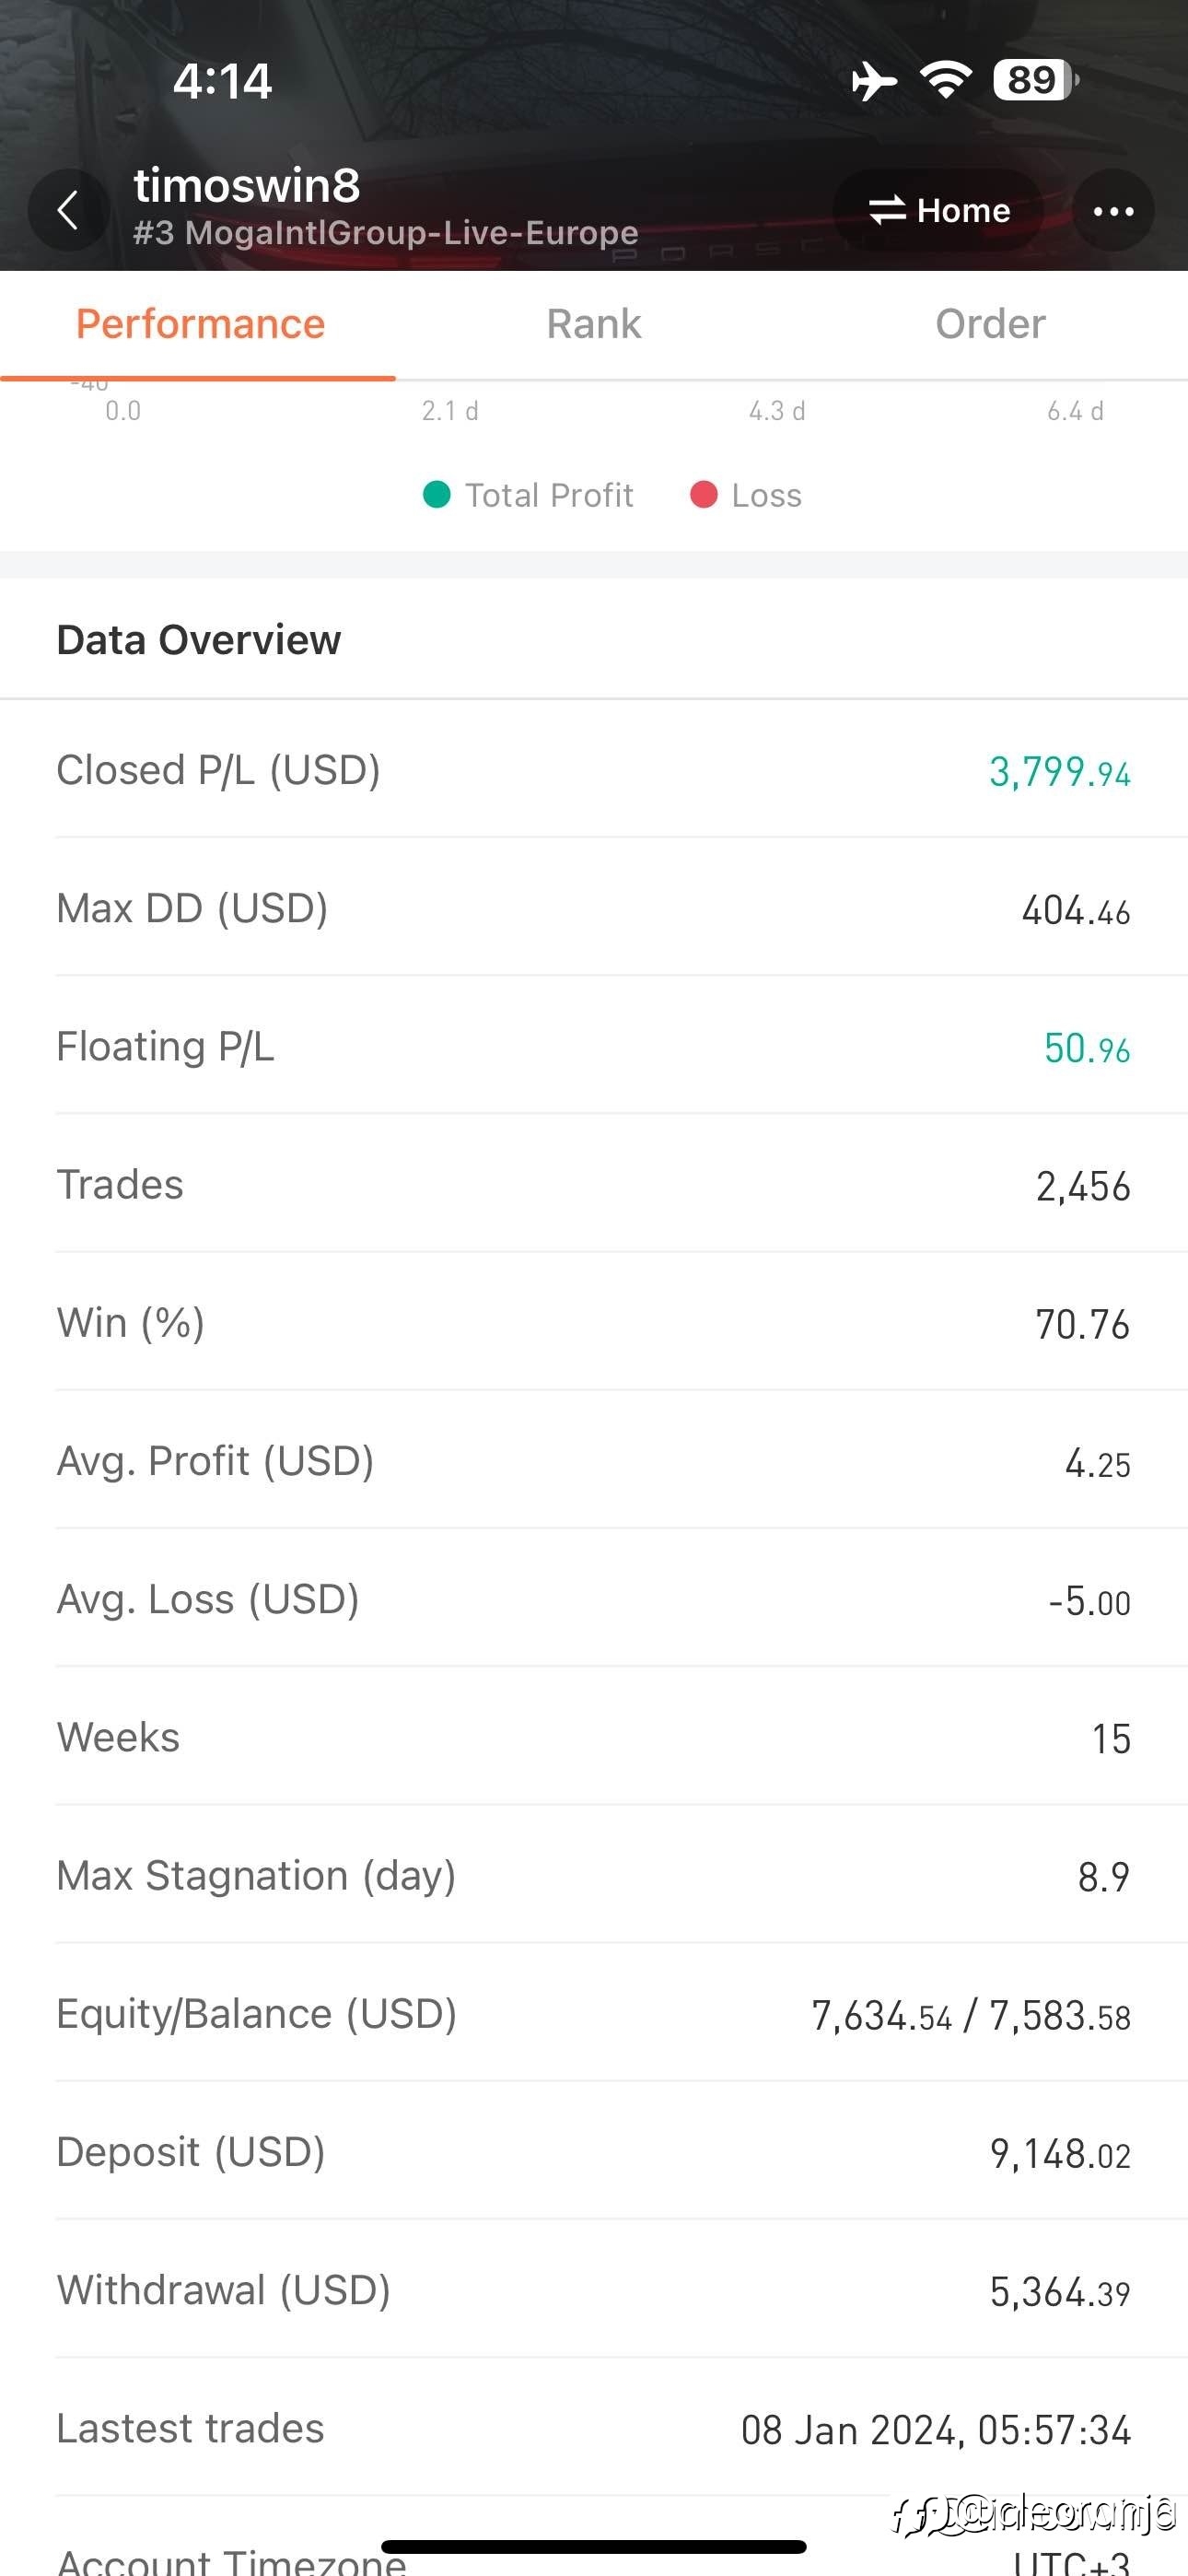Tap the timoswin8 account name

pos(247,185)
